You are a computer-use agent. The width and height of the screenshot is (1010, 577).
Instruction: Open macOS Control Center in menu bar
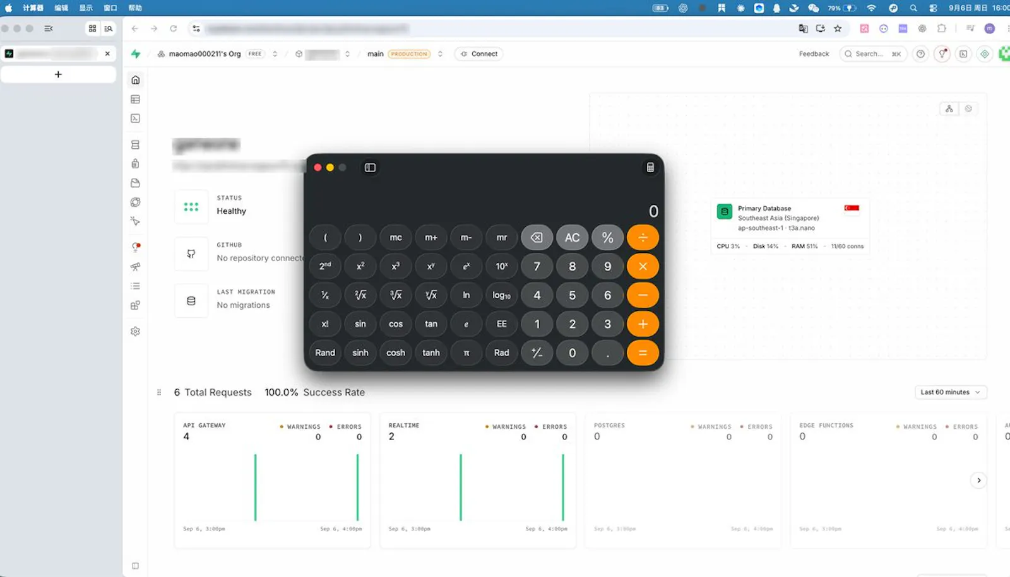pos(933,8)
